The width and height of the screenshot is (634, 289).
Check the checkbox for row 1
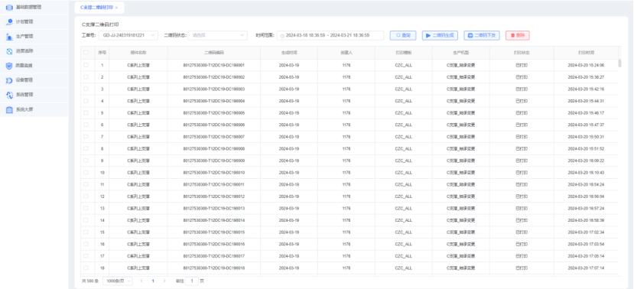tap(86, 65)
